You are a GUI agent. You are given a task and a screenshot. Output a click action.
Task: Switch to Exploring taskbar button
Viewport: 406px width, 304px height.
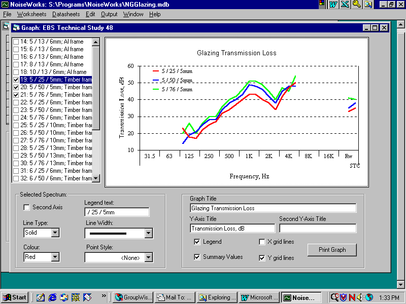click(217, 297)
